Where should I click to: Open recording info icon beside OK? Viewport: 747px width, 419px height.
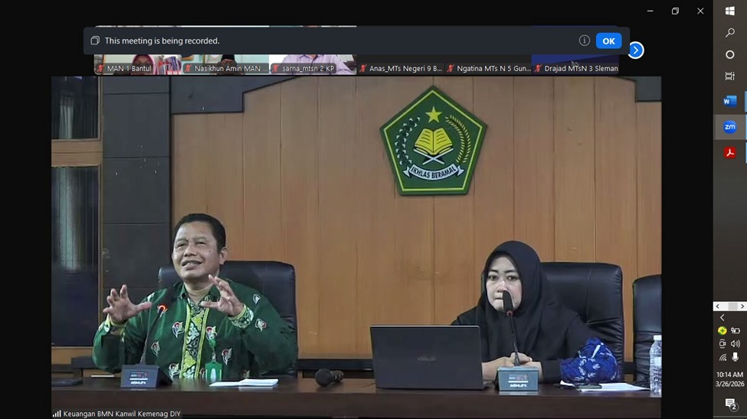584,41
